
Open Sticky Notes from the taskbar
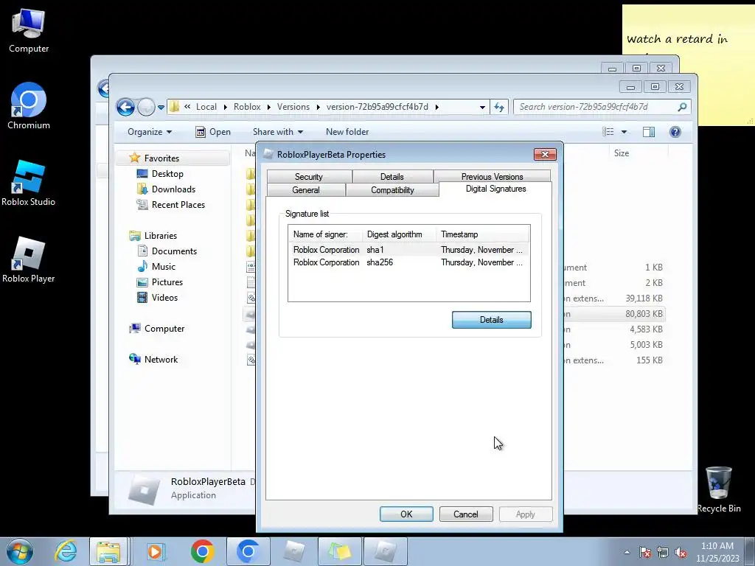click(339, 551)
